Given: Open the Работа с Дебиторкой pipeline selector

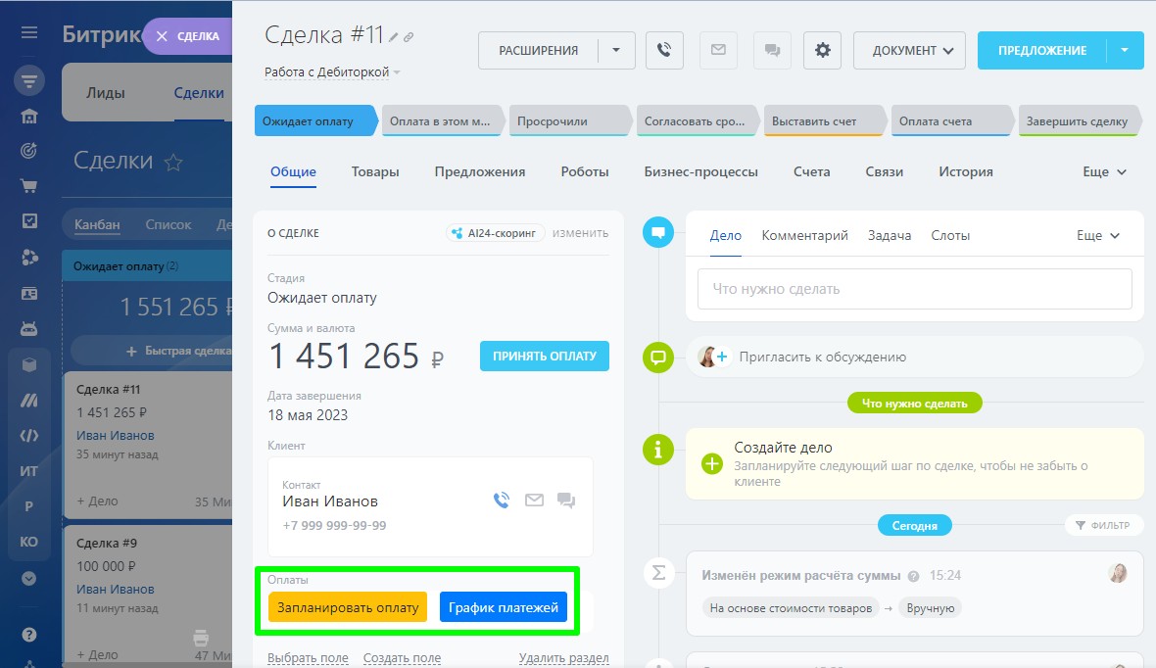Looking at the screenshot, I should tap(333, 72).
